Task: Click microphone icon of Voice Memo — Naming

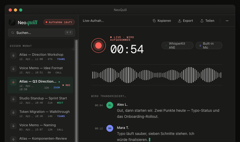Action: (x=13, y=126)
